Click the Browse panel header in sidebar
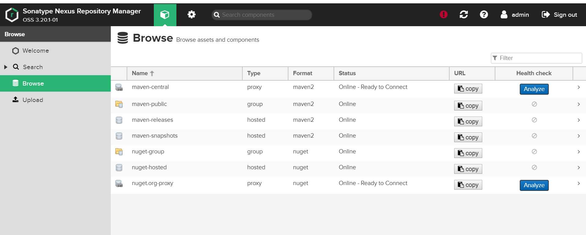This screenshot has width=586, height=235. click(x=55, y=34)
